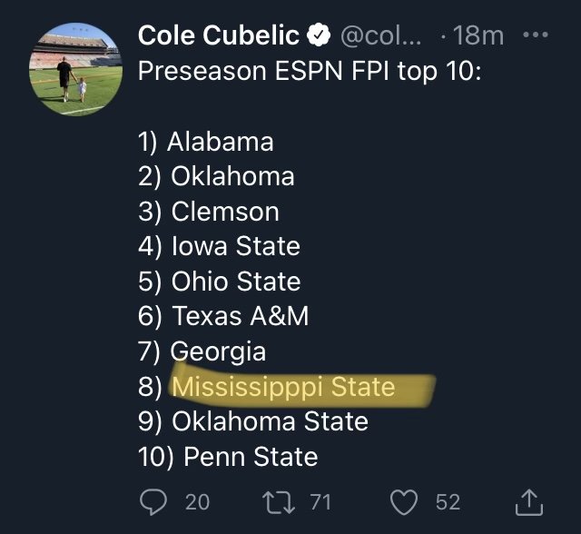Click the verified badge checkmark
The image size is (581, 534).
[x=319, y=35]
